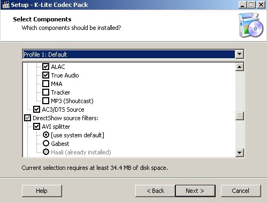
Task: Toggle the AC3/DTS Source checkbox
Action: 36,110
